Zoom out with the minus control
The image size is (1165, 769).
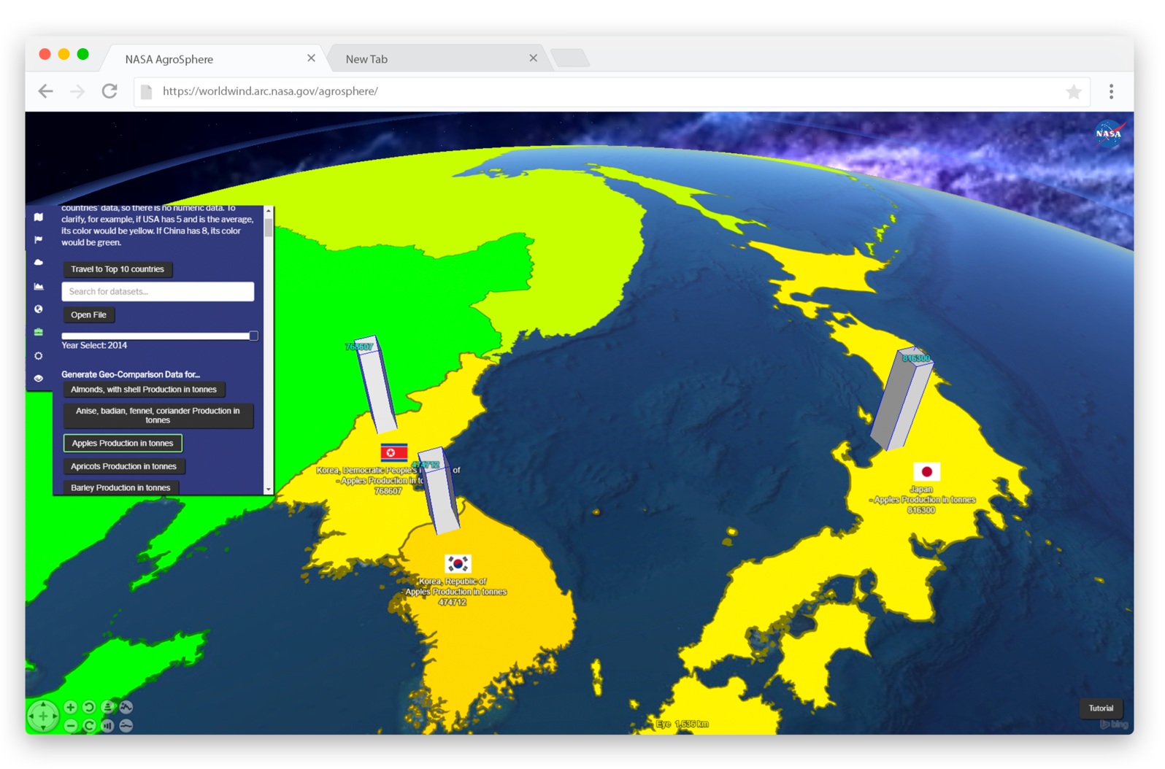click(71, 725)
